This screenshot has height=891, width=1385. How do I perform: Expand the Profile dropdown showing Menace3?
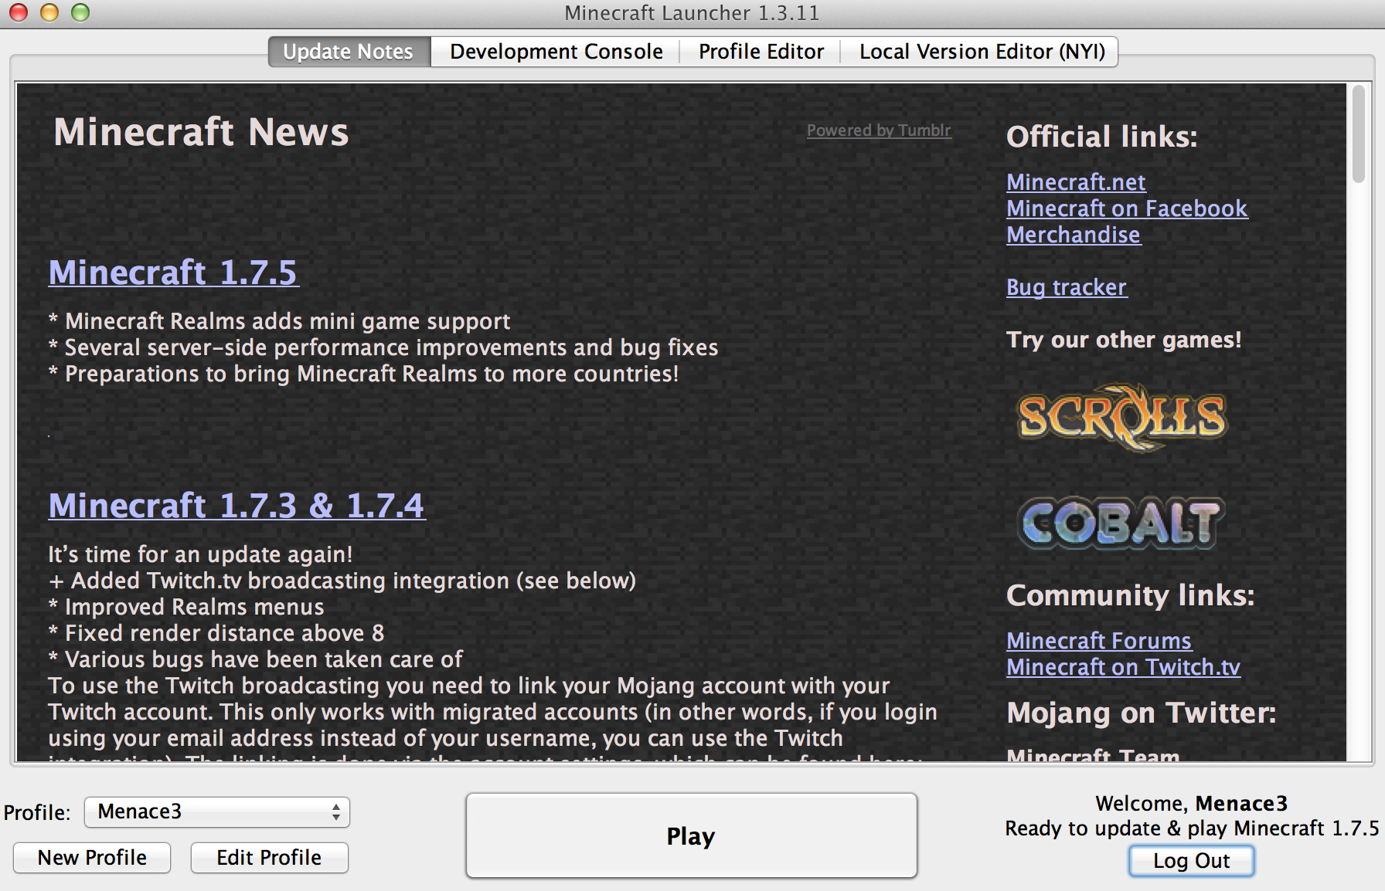[x=217, y=812]
